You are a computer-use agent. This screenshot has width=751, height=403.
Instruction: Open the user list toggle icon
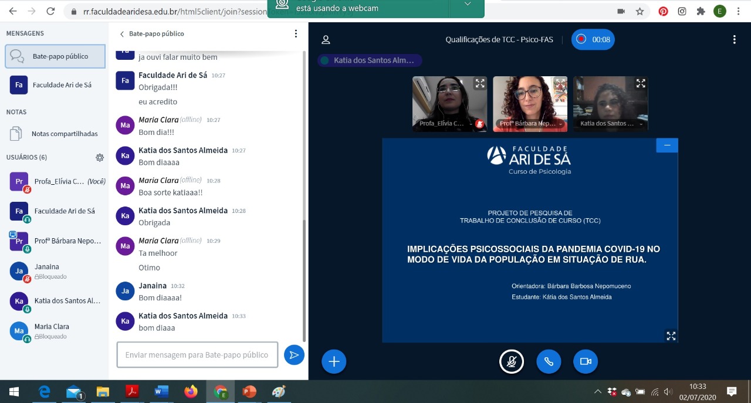coord(326,40)
